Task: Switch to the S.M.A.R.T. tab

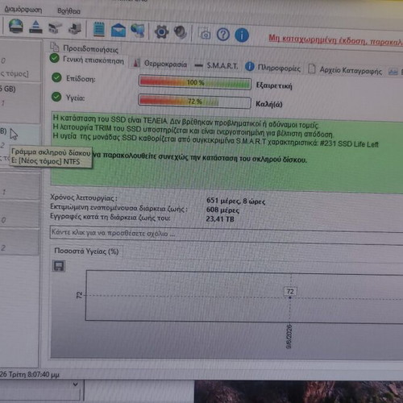Action: (x=216, y=66)
